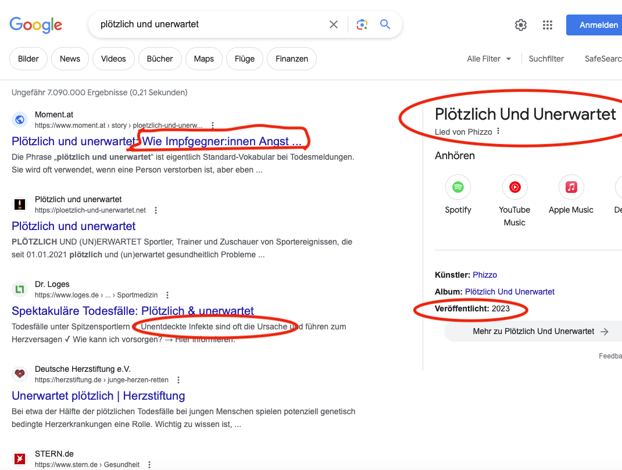Click the Anmelden sign-in button

coord(594,25)
